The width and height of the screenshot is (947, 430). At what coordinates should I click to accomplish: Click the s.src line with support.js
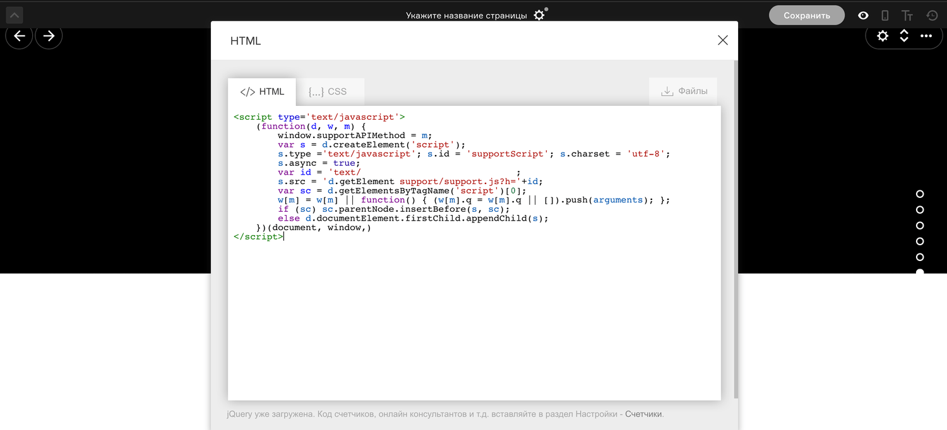click(x=410, y=181)
